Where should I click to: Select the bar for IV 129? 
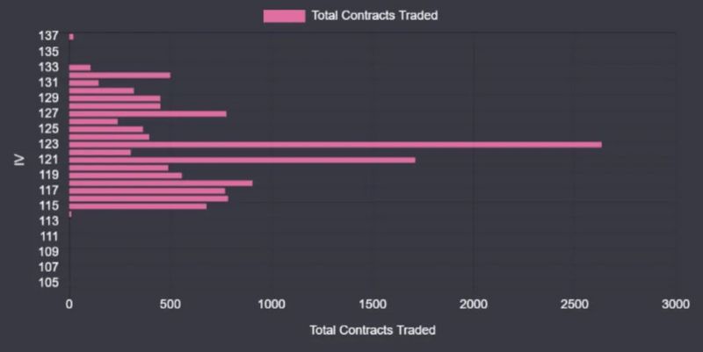click(x=114, y=98)
